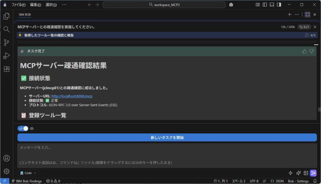
Task: Toggle the bottom panel layout icon
Action: 272,5
